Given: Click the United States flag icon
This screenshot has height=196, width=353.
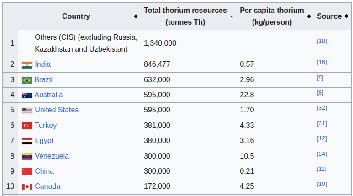Looking at the screenshot, I should coord(27,111).
